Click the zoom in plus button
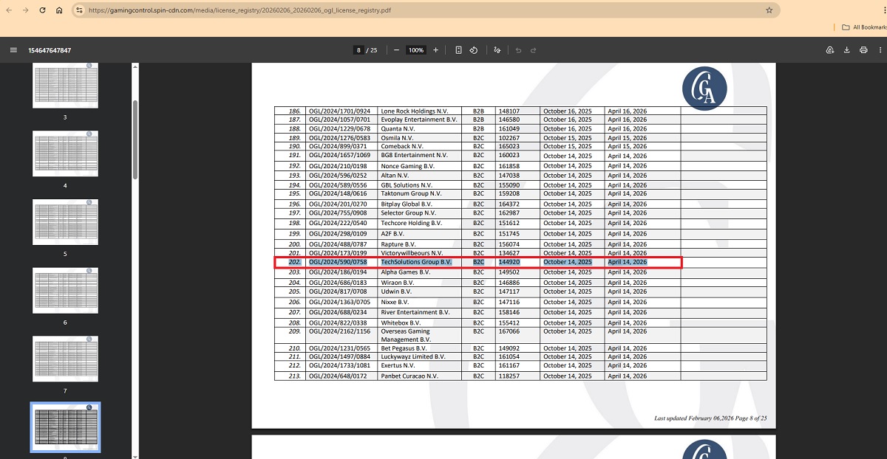The width and height of the screenshot is (887, 459). click(x=435, y=50)
